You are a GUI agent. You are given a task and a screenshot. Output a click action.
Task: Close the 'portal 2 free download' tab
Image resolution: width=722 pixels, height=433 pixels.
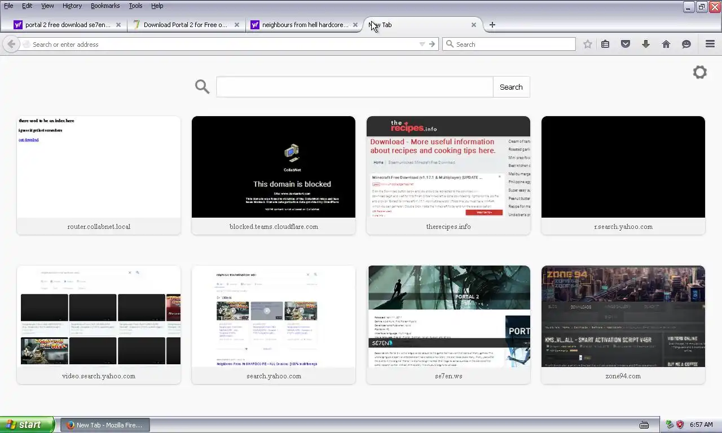pos(118,25)
